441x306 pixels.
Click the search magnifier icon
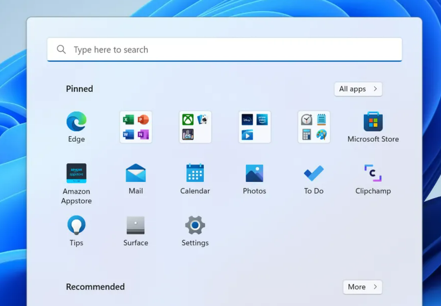tap(61, 49)
